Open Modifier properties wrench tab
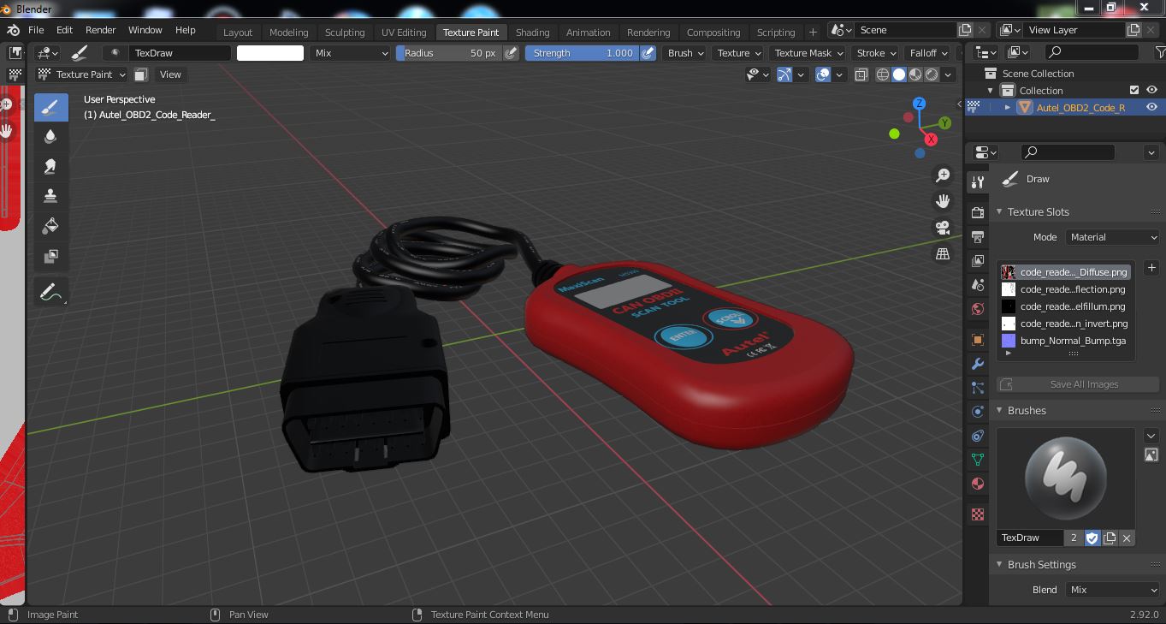Screen dimensions: 1166x624 click(x=978, y=364)
